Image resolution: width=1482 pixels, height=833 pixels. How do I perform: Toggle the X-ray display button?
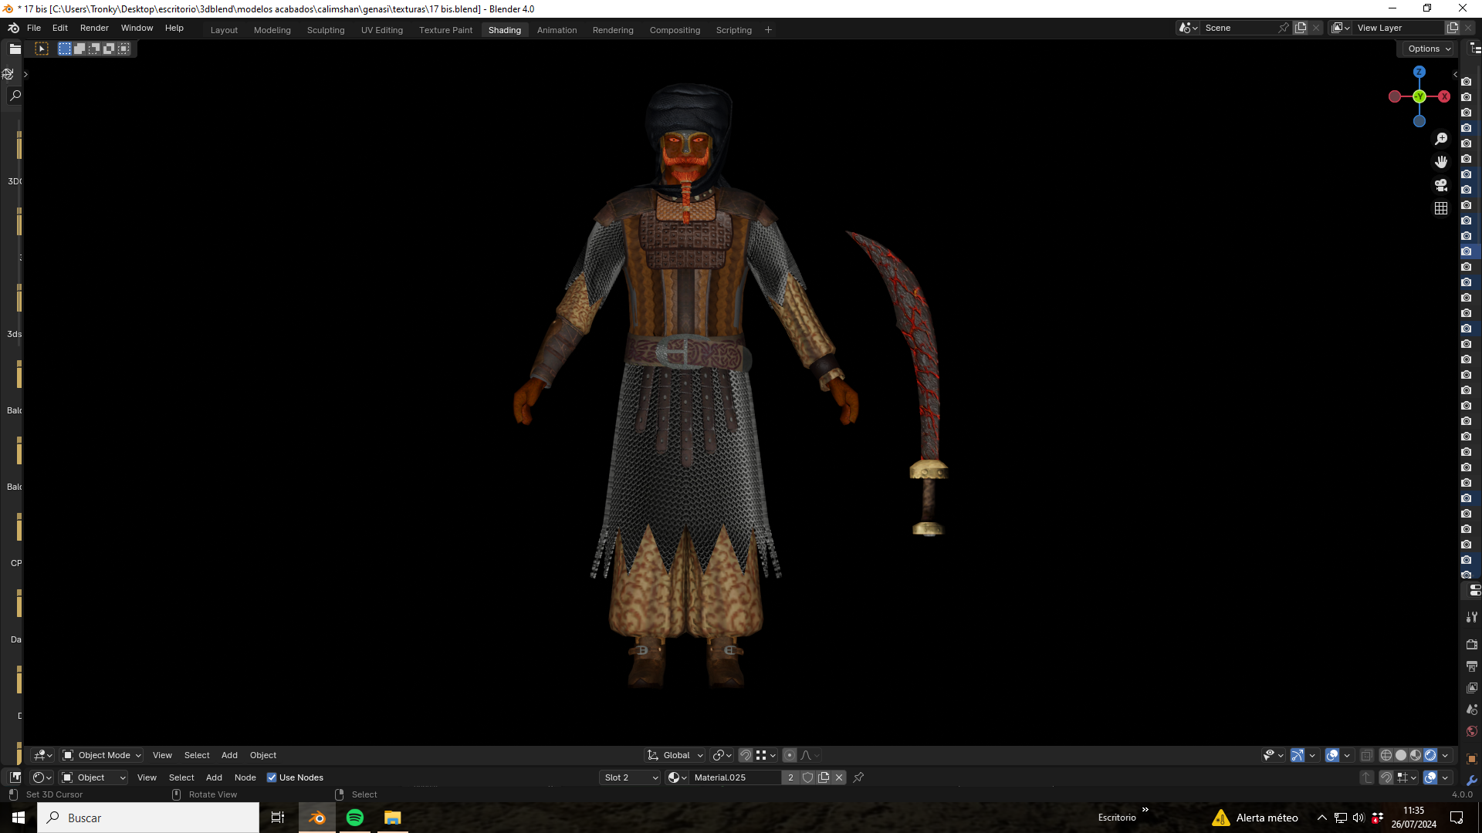(x=1366, y=755)
